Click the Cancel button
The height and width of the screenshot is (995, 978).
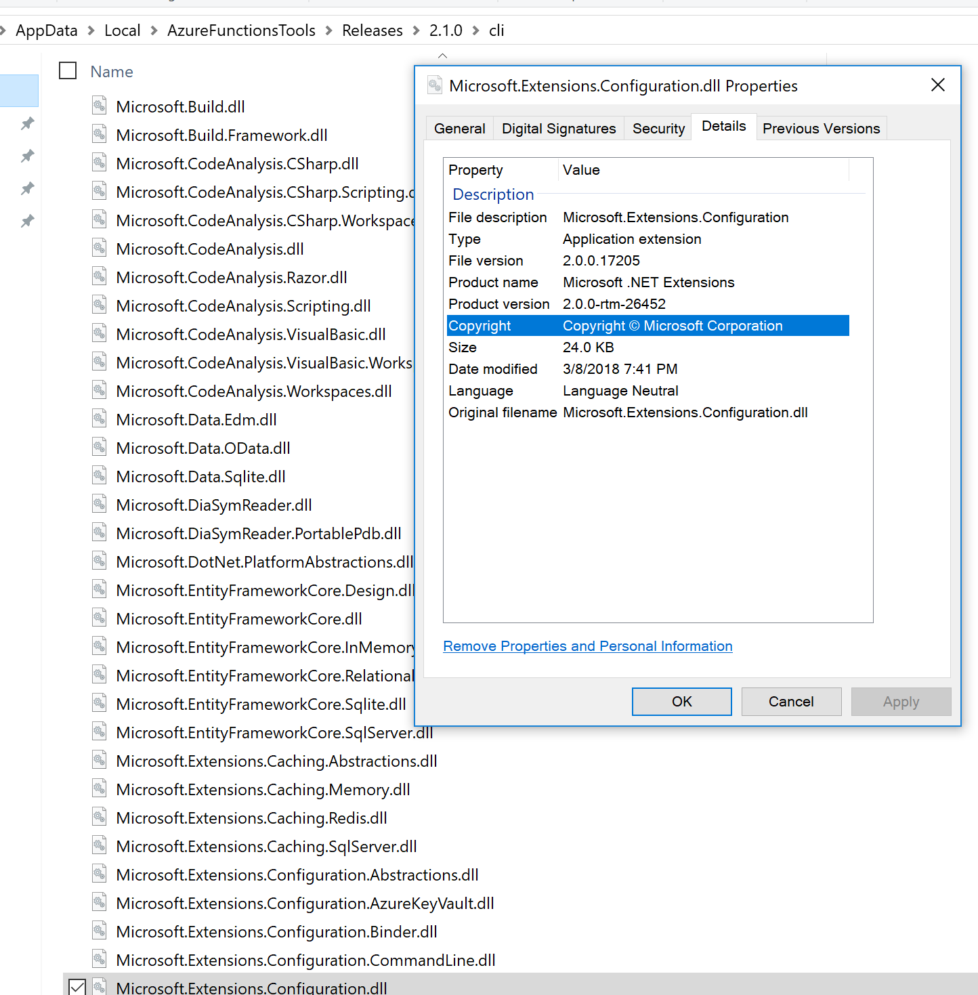(x=791, y=702)
